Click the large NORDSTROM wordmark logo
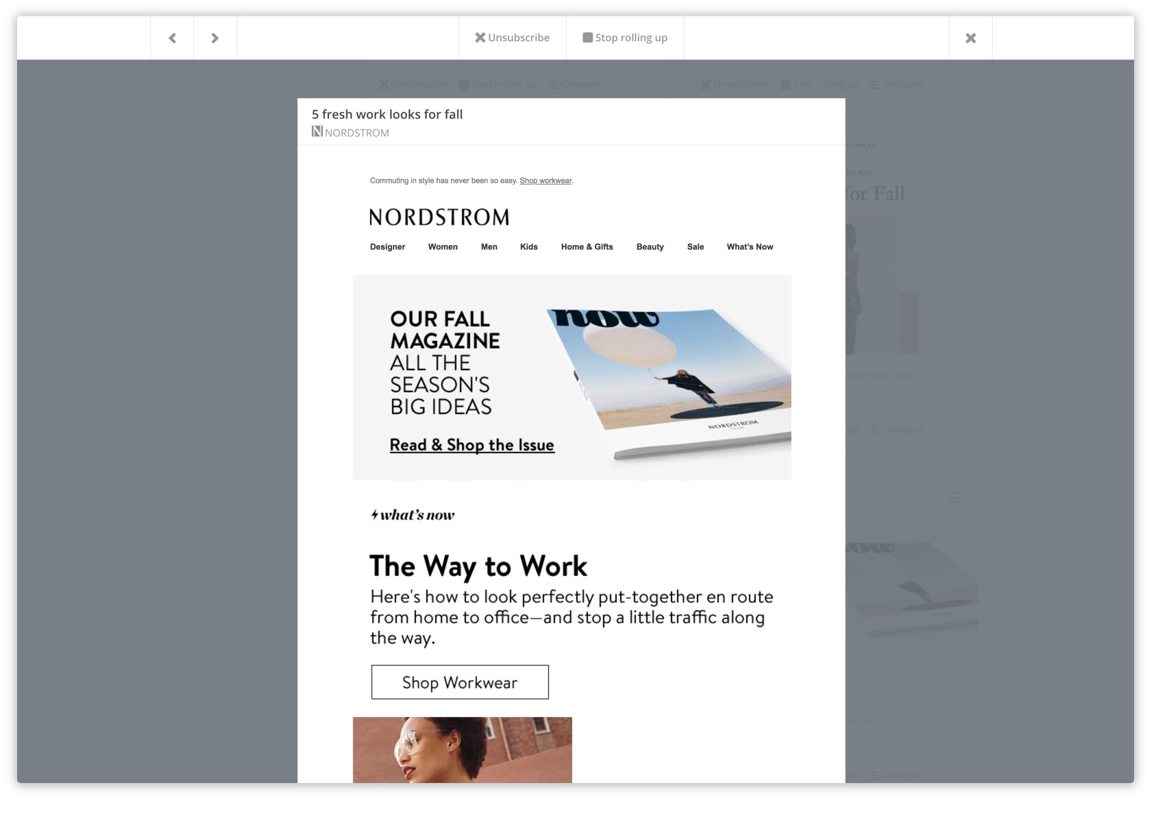This screenshot has width=1156, height=818. click(x=439, y=217)
